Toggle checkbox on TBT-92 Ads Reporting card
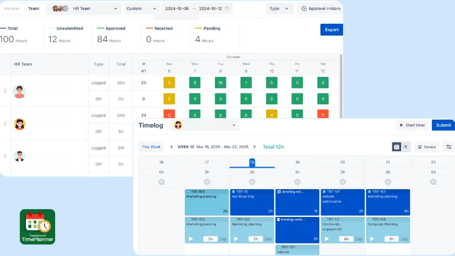Viewport: 455px width, 256px height. tap(233, 192)
